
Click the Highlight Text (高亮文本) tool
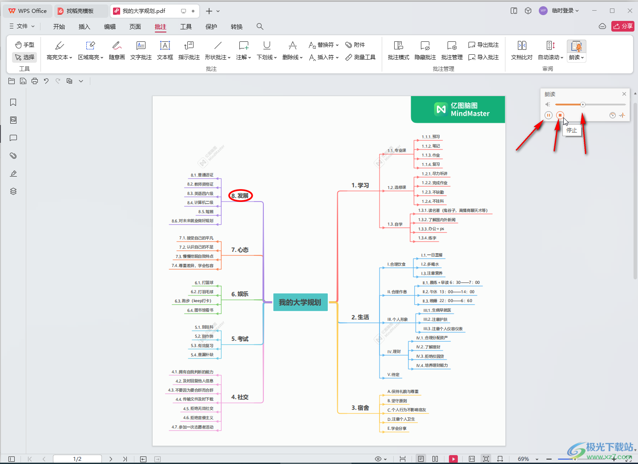pyautogui.click(x=59, y=51)
